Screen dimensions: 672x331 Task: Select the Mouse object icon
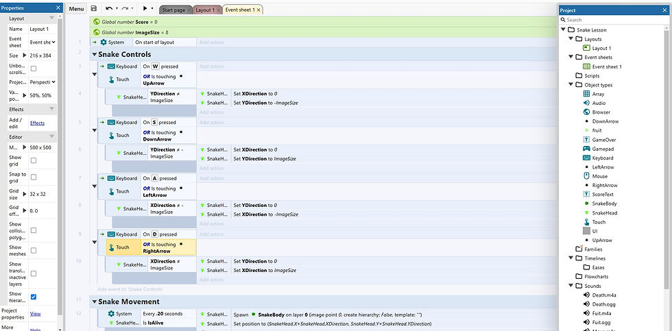point(587,176)
